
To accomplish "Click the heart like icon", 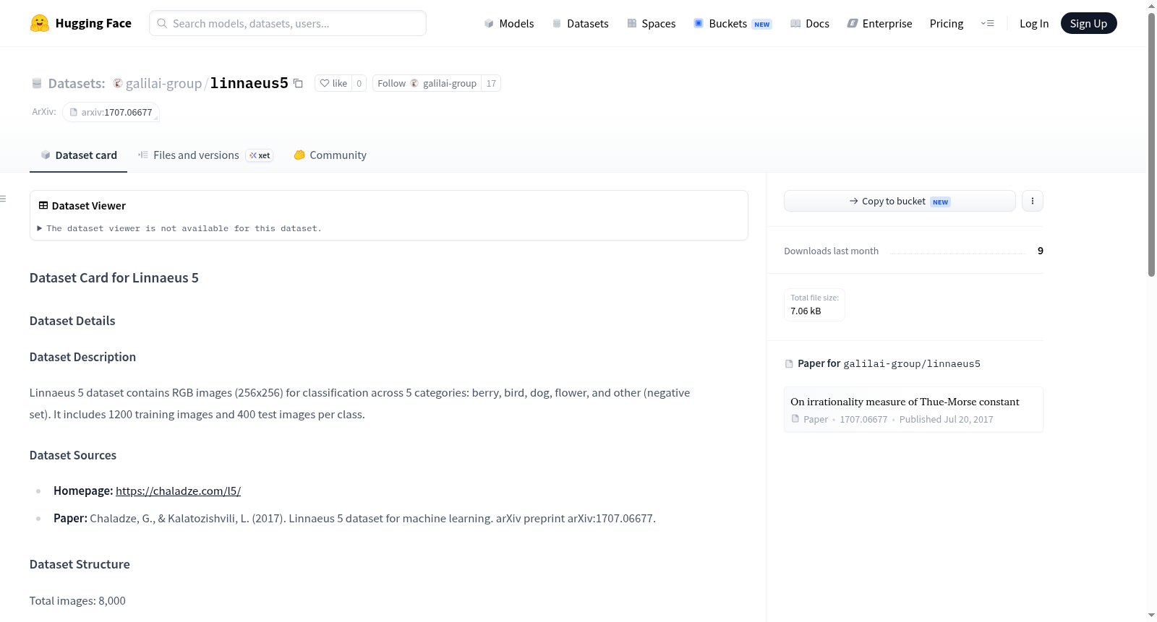I will 325,83.
